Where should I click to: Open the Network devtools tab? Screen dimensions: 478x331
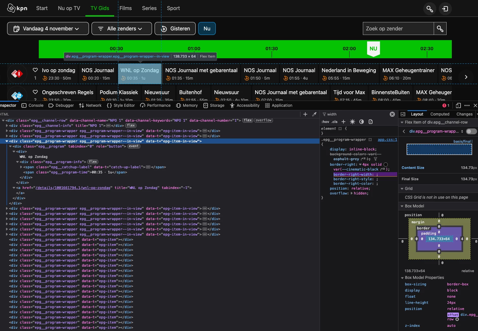90,105
